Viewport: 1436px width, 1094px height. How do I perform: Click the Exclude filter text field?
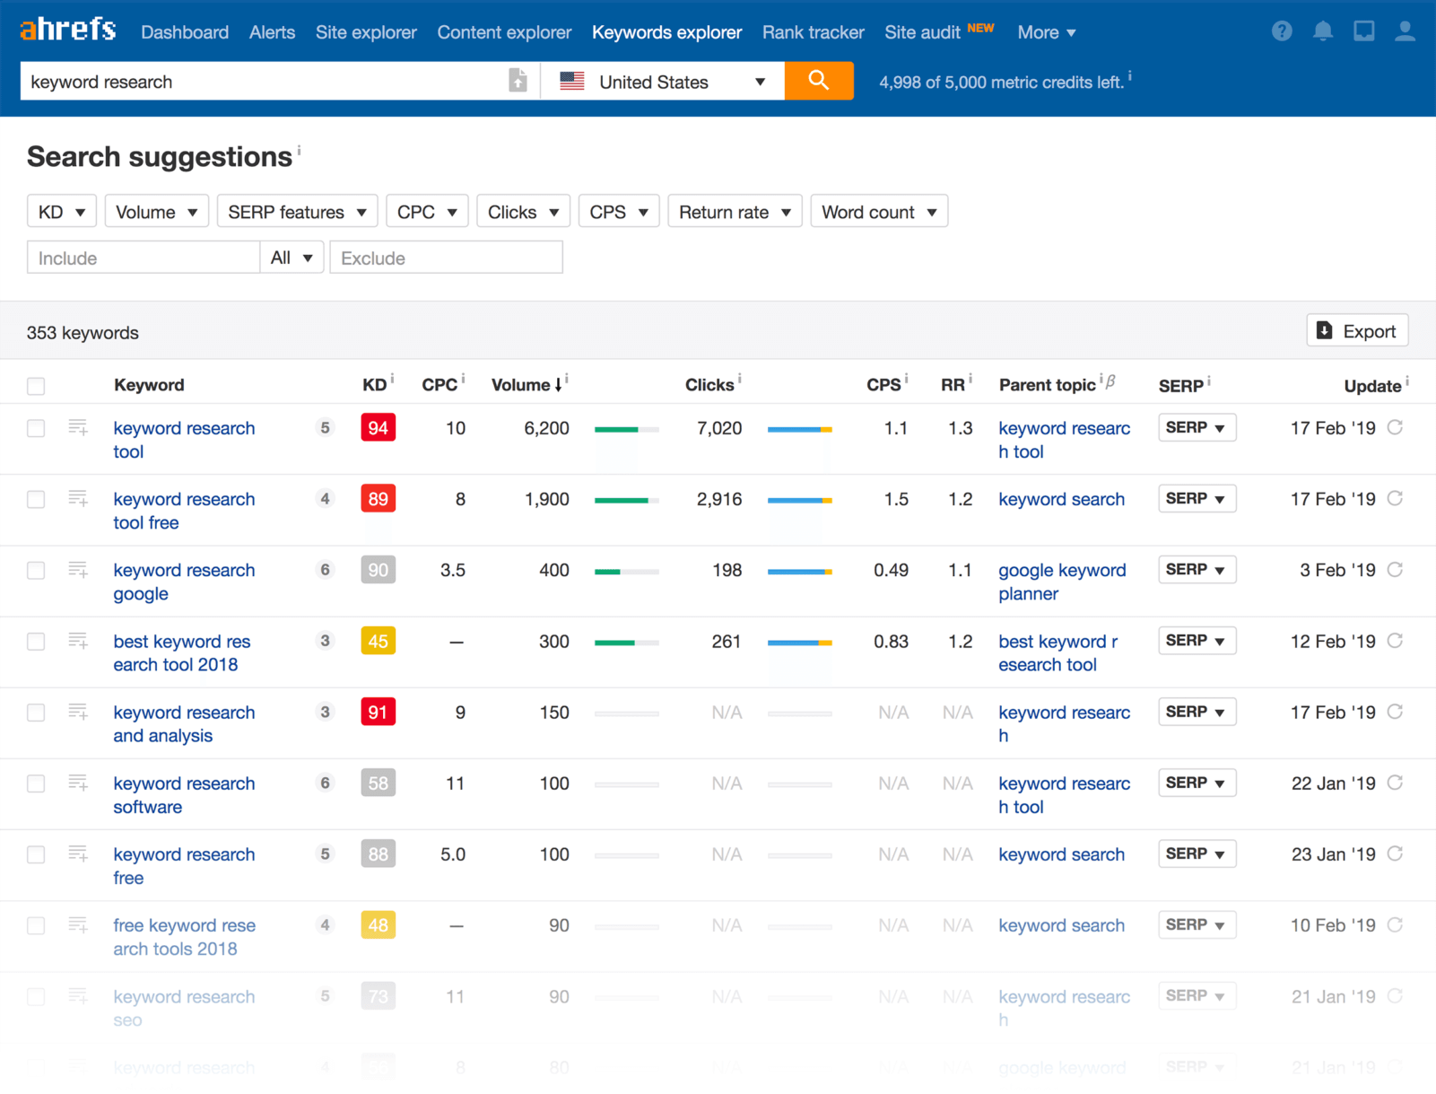(x=446, y=258)
